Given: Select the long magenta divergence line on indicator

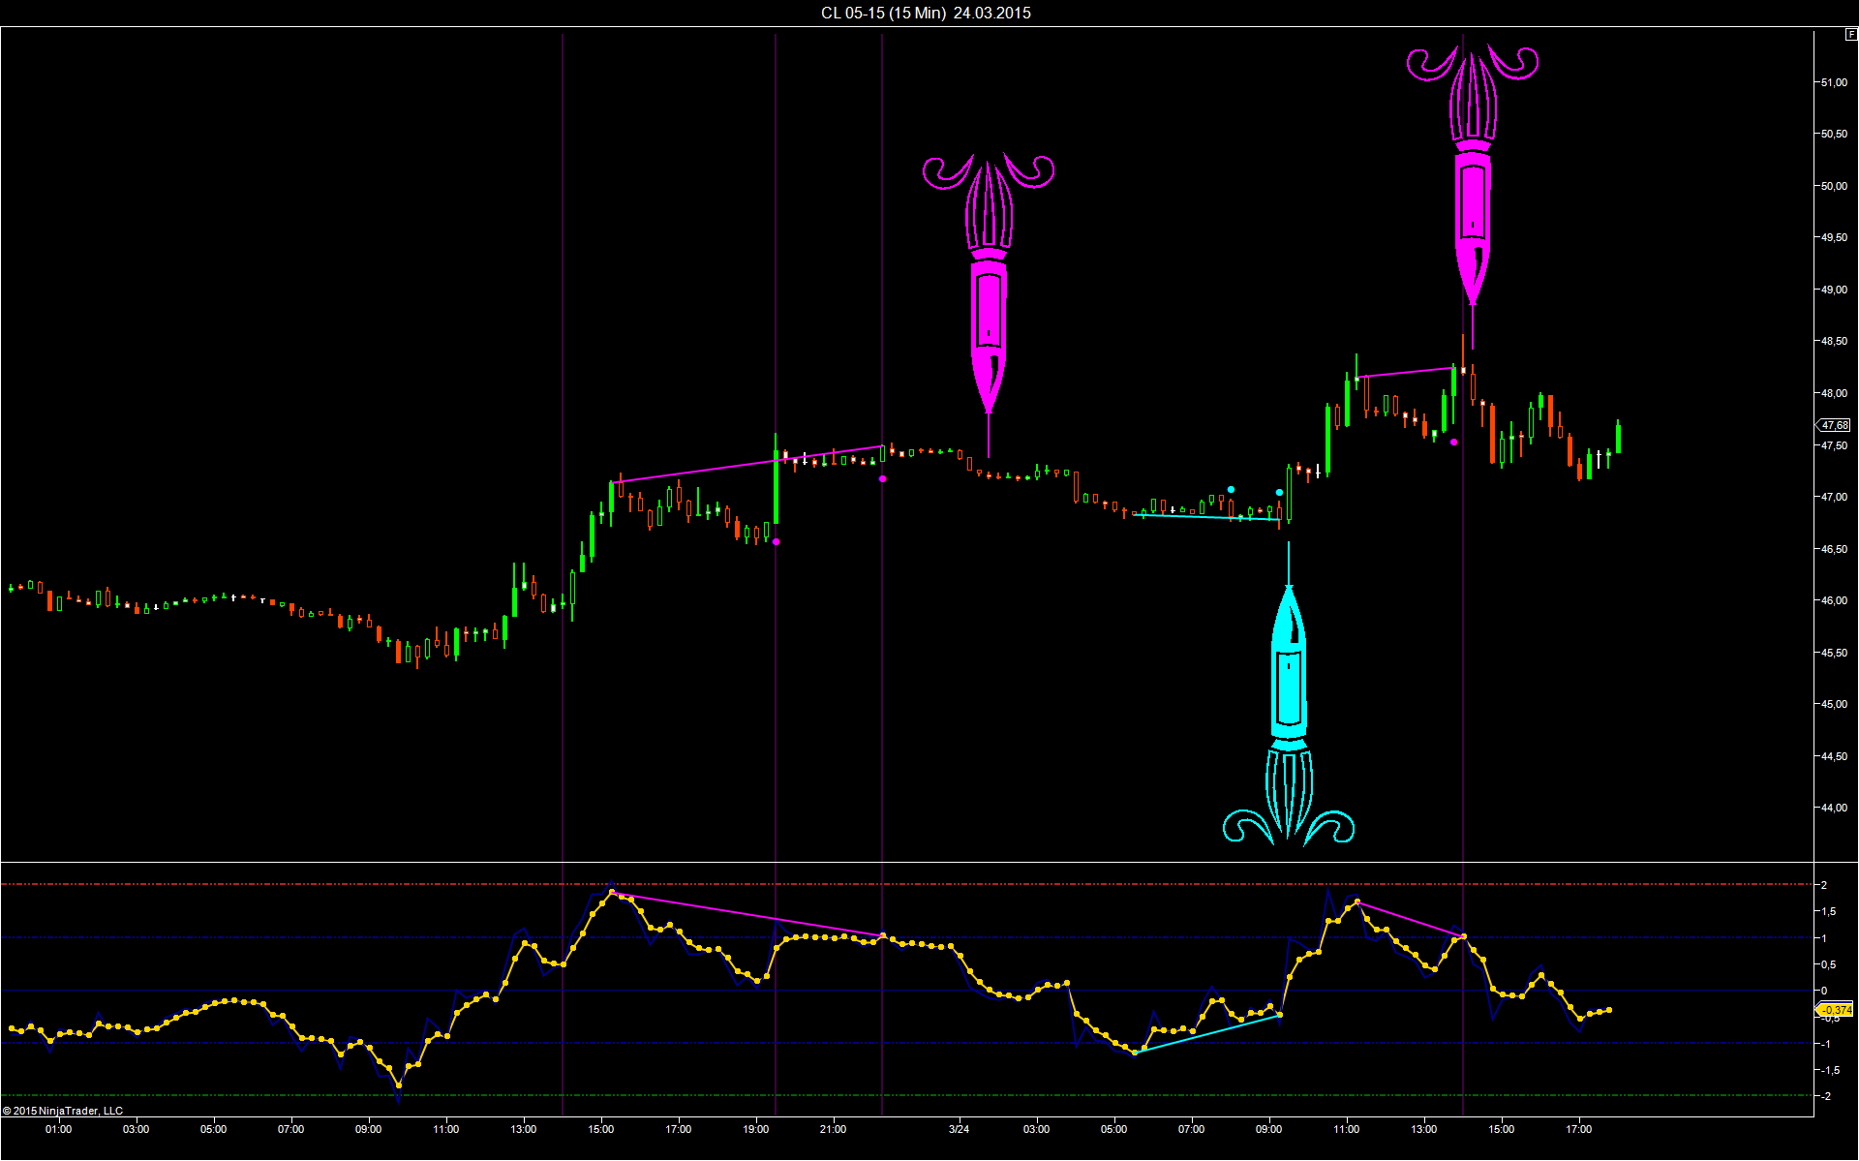Looking at the screenshot, I should coord(746,914).
